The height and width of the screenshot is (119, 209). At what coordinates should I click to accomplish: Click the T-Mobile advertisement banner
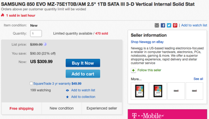pyautogui.click(x=167, y=115)
